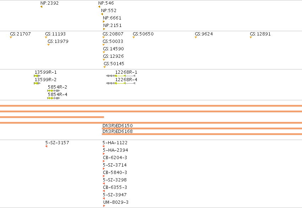Screen dimensions: 302x208
Task: Select the Df(3R)ED6168 deficiency bar
Action: [x=202, y=134]
